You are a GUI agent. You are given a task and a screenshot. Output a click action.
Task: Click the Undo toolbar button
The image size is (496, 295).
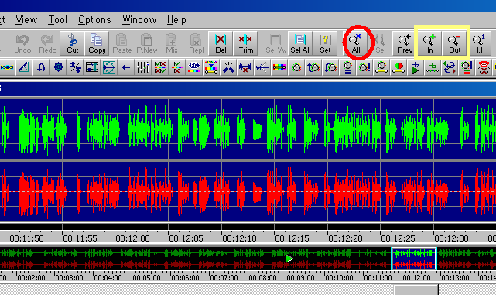coord(22,43)
